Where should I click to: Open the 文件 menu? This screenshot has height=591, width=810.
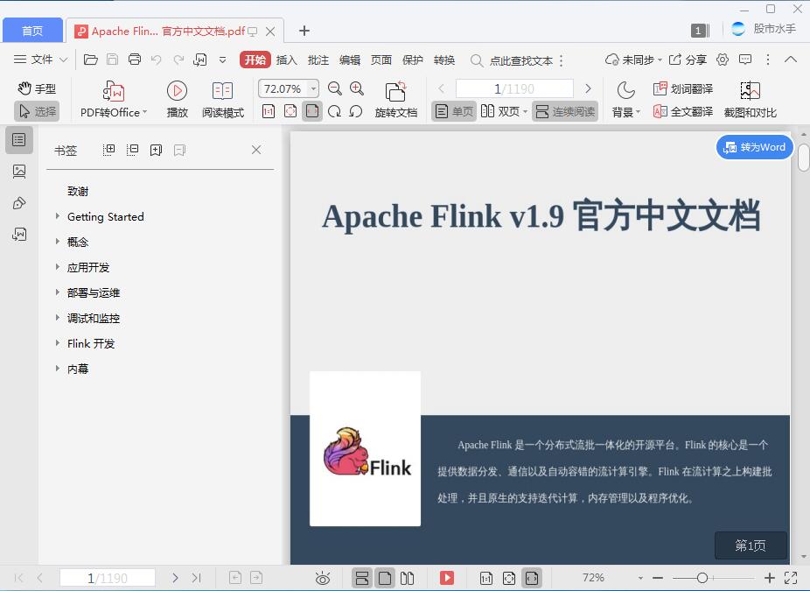[40, 60]
